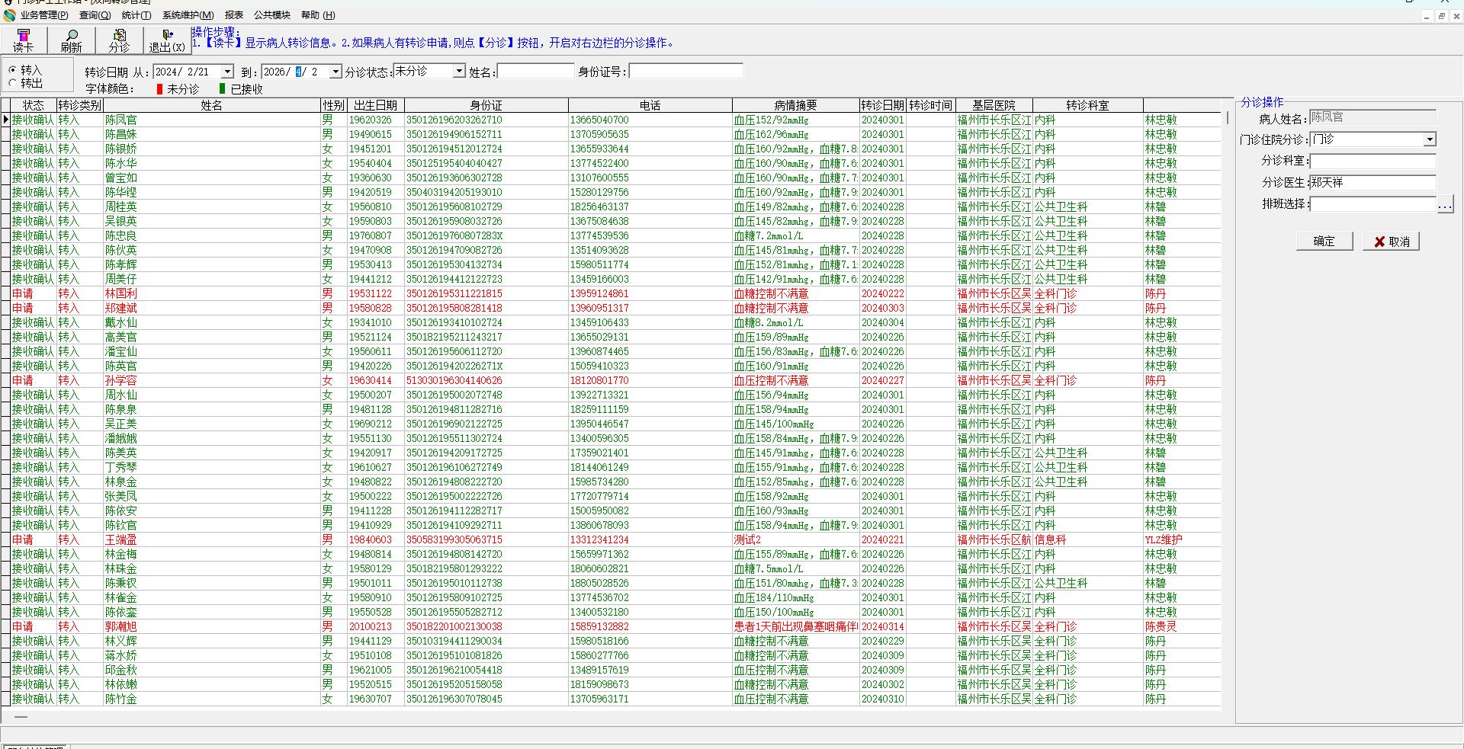Open the 到 end-date dropdown arrow
Screen dimensions: 1464x749
point(335,72)
